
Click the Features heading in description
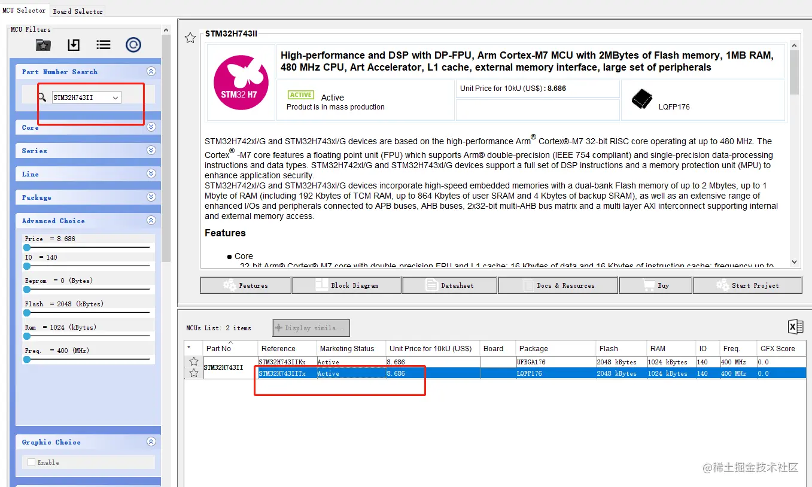[x=225, y=233]
